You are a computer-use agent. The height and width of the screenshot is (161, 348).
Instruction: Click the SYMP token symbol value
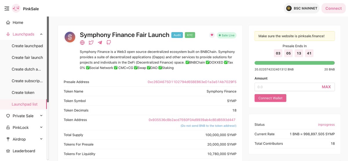[232, 101]
